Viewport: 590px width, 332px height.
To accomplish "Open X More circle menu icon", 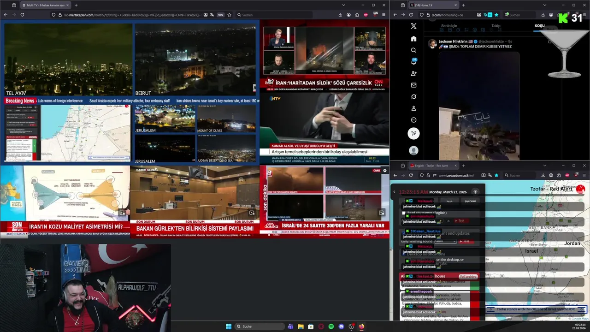I will point(413,120).
